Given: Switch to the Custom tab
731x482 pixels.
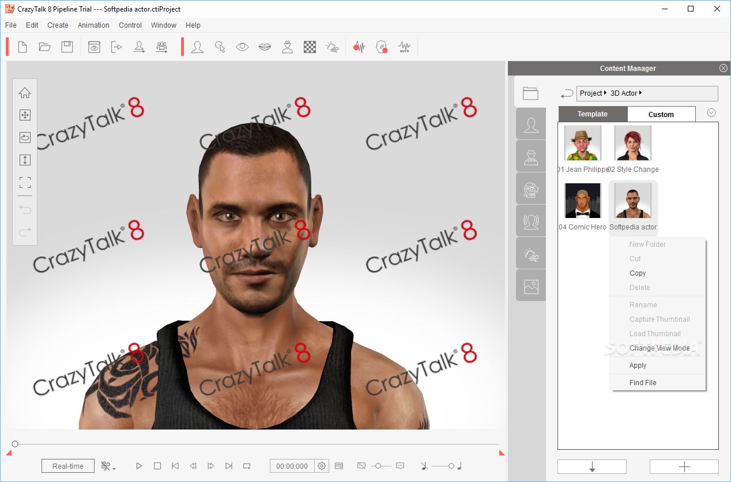Looking at the screenshot, I should [661, 114].
